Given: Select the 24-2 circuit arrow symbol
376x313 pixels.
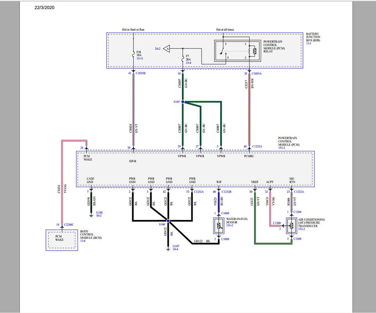Looking at the screenshot, I should [x=167, y=49].
